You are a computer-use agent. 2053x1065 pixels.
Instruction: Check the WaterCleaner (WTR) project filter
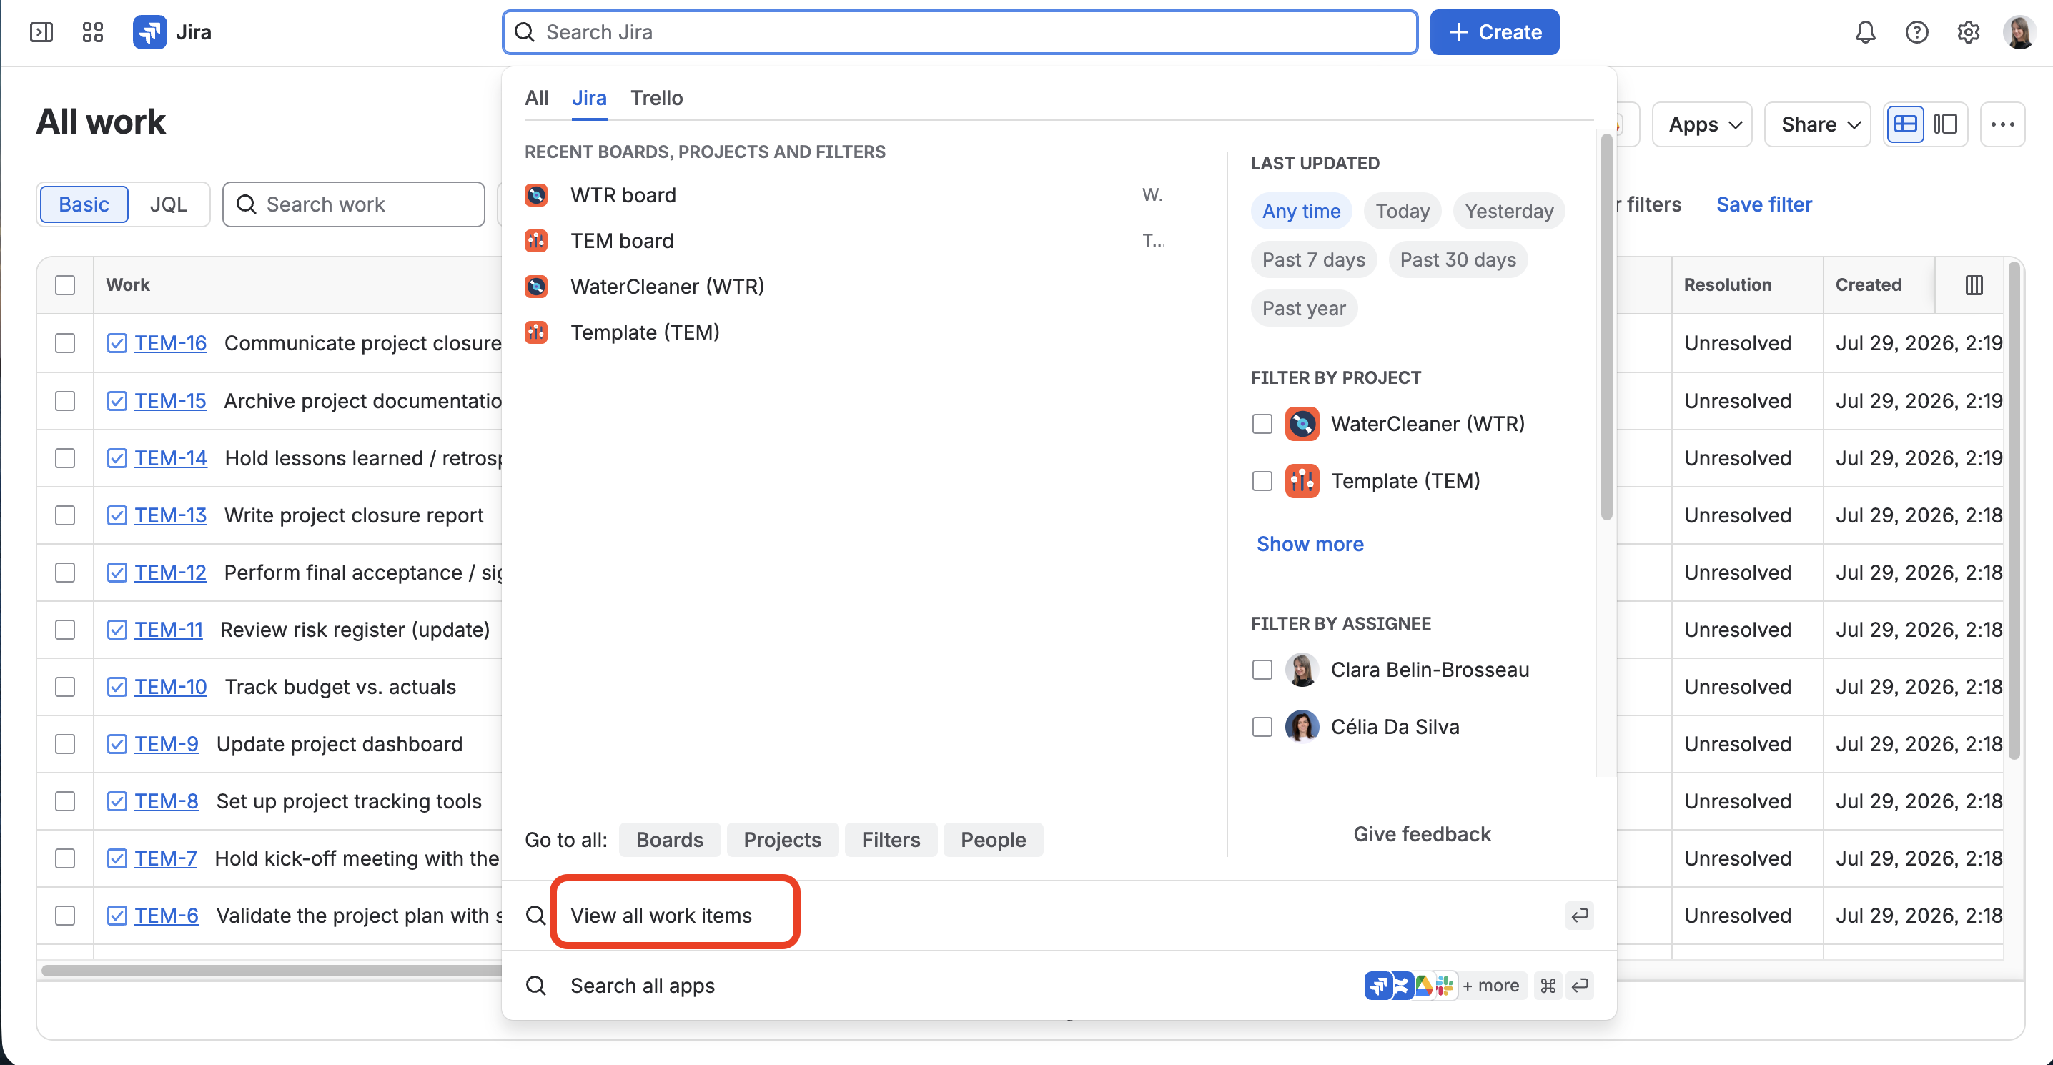(x=1262, y=424)
